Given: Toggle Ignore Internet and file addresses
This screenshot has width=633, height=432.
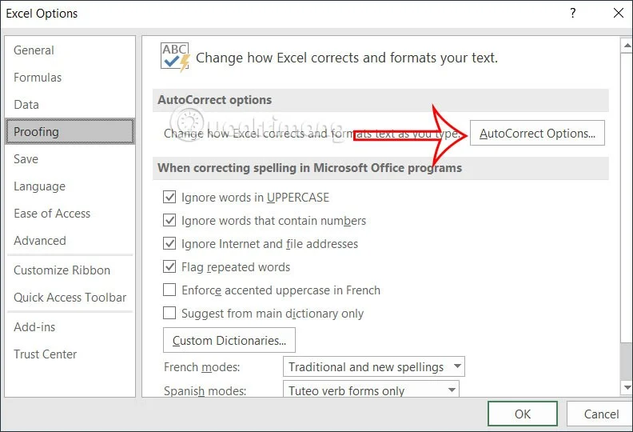Looking at the screenshot, I should click(x=169, y=244).
